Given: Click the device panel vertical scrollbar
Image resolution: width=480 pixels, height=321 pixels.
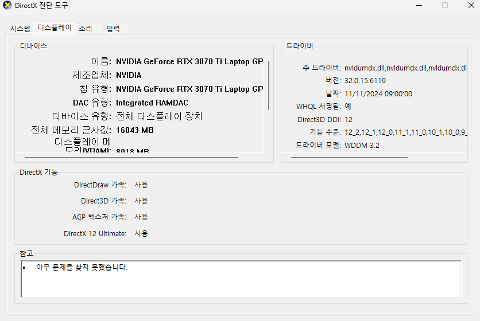Looking at the screenshot, I should click(x=269, y=85).
